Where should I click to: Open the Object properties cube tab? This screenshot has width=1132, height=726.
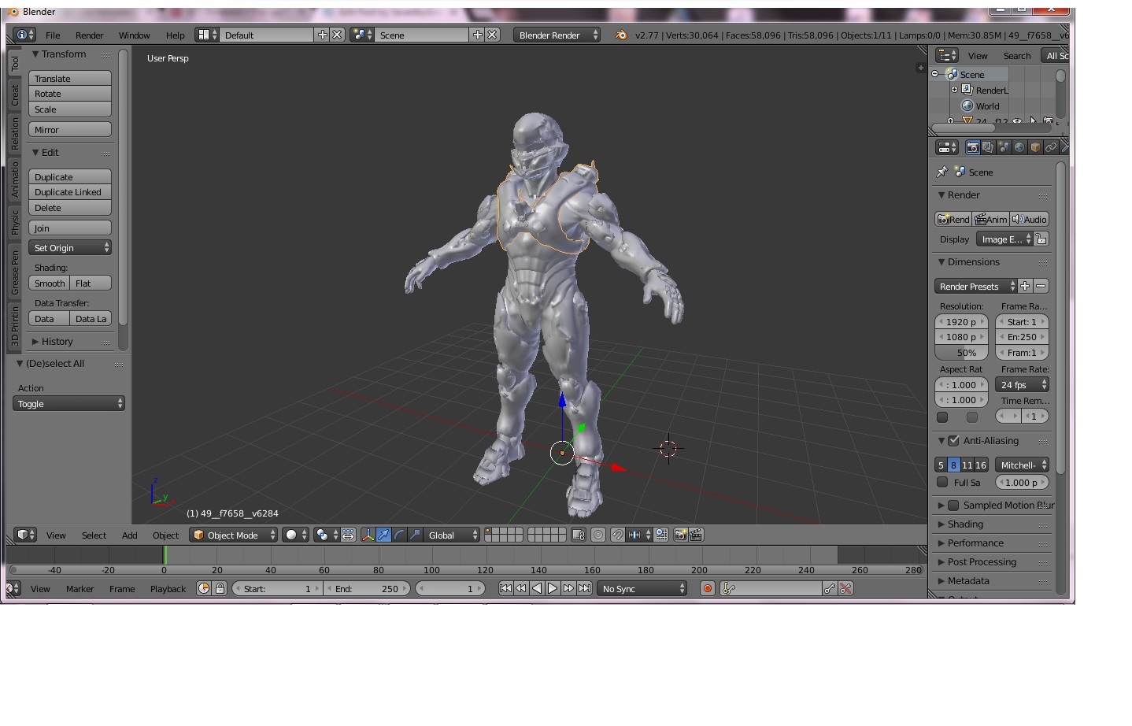[x=1035, y=147]
